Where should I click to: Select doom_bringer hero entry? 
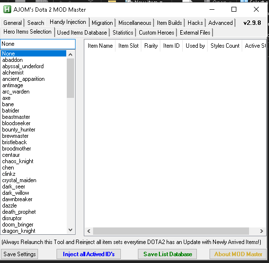click(34, 225)
